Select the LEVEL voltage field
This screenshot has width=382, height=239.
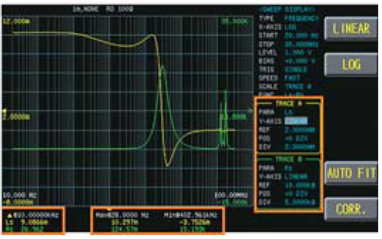coord(299,52)
